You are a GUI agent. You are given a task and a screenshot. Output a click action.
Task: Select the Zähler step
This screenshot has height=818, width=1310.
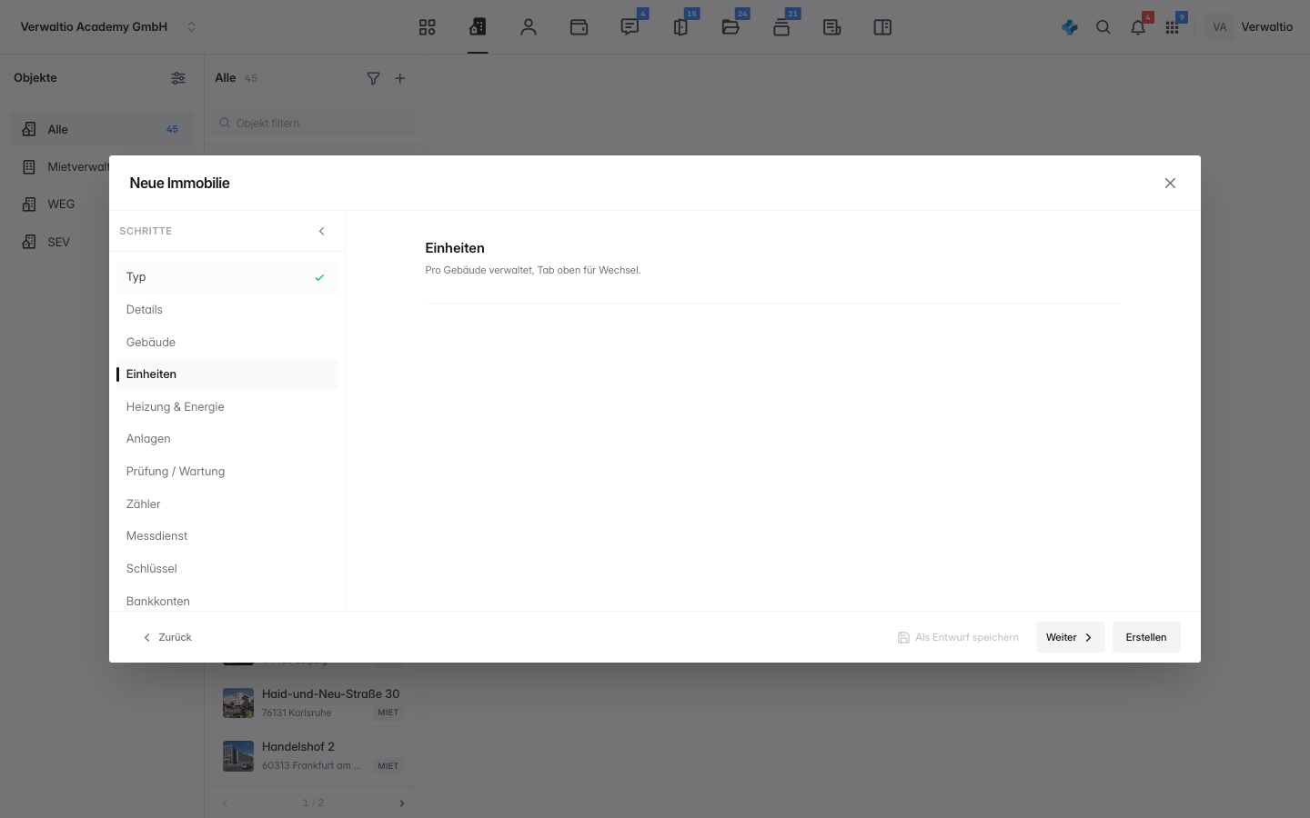coord(227,504)
